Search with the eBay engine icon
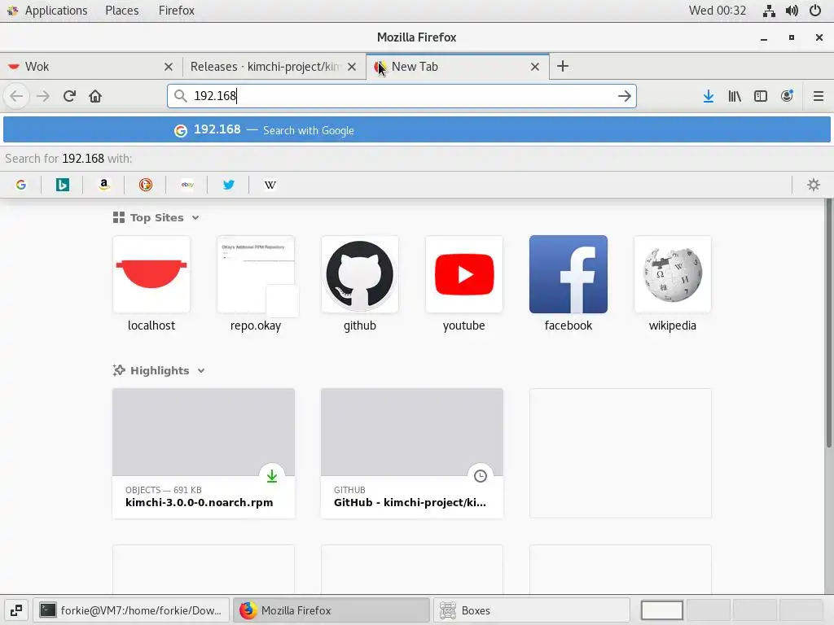The image size is (834, 625). coord(187,185)
